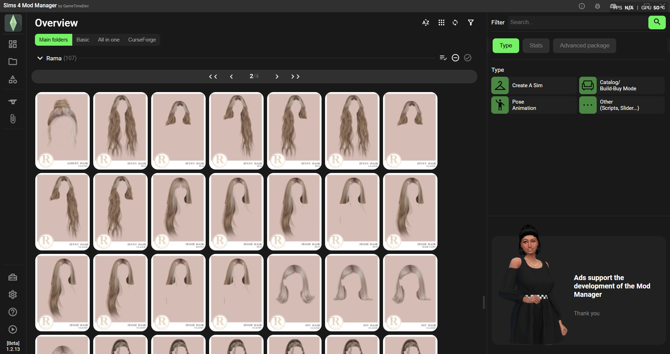This screenshot has height=354, width=670.
Task: Run search with green magnifier button
Action: (x=657, y=22)
